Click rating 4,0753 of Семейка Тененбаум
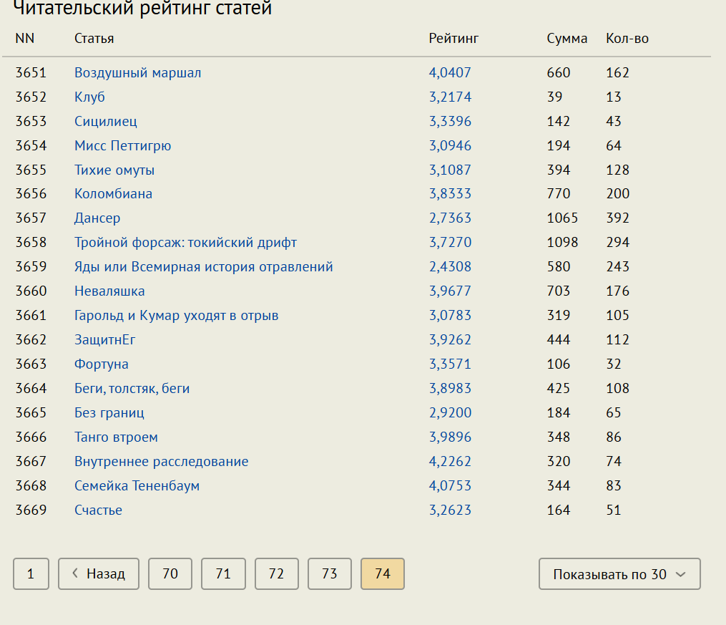726x625 pixels. pos(450,485)
